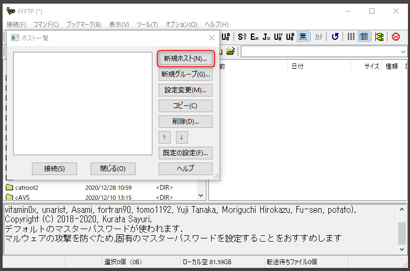Screen dimensions: 410x271
Task: Open the catroot2 folder icon
Action: (x=9, y=187)
